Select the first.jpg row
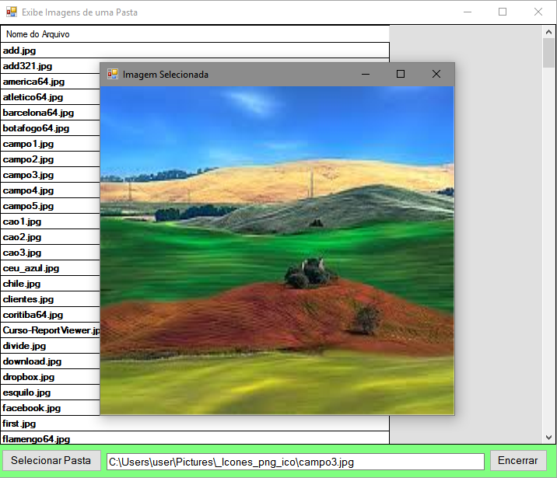This screenshot has height=478, width=557. coord(194,424)
